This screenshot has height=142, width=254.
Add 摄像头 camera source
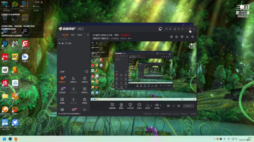click(121, 106)
